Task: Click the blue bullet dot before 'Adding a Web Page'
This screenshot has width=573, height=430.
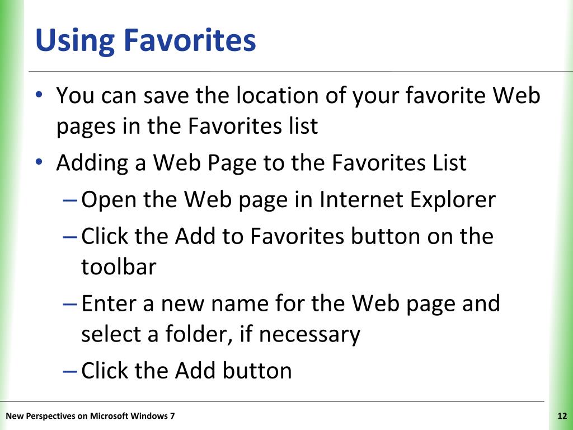Action: (40, 162)
